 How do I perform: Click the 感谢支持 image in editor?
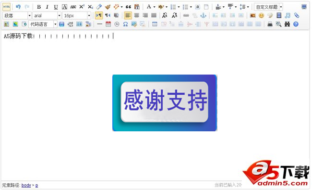165,103
